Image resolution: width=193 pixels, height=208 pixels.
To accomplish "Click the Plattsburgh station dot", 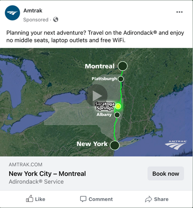I will click(x=121, y=79).
